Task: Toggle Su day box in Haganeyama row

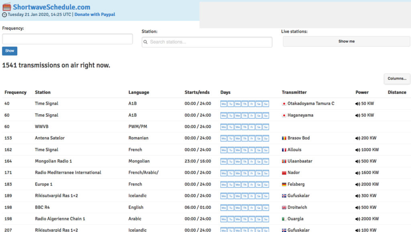Action: 266,115
